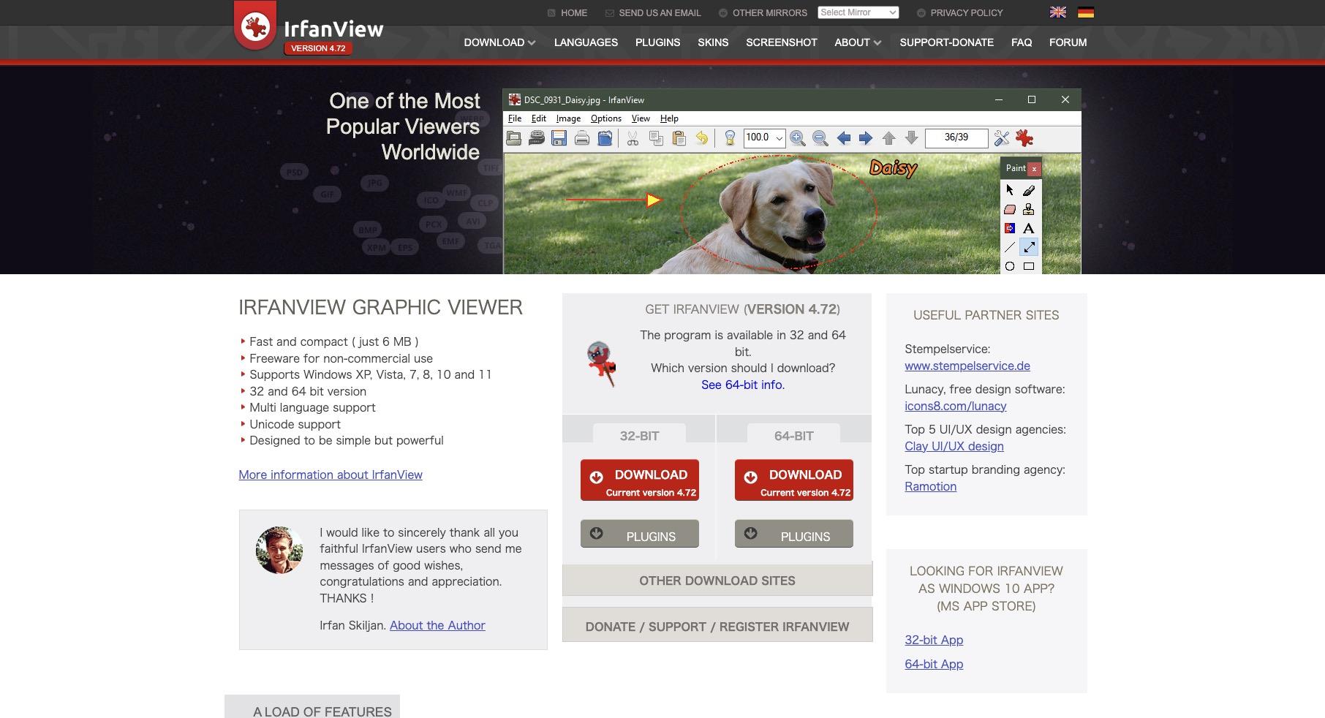Open More information about IrfanView link
Screen dimensions: 1325x718
331,475
